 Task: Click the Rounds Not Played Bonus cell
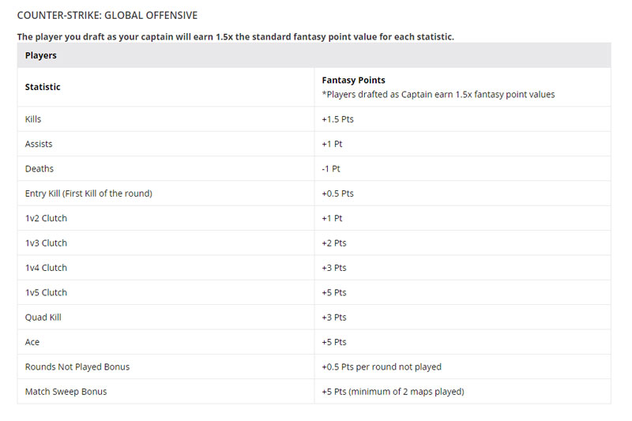77,366
